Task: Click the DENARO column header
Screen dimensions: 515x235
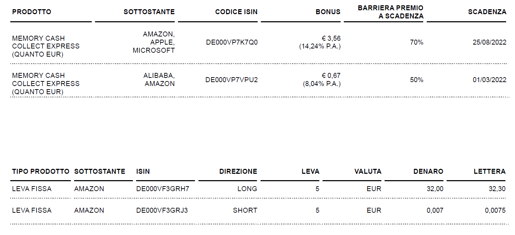Action: (428, 171)
